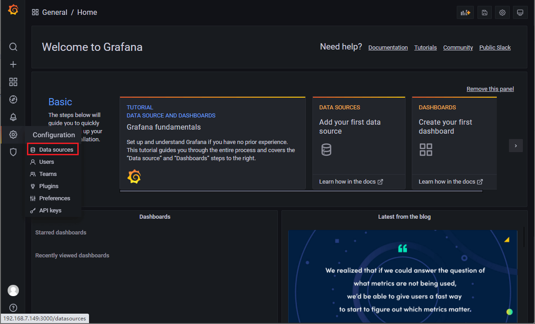Open the Alerting bell icon
The width and height of the screenshot is (535, 324).
(x=13, y=117)
